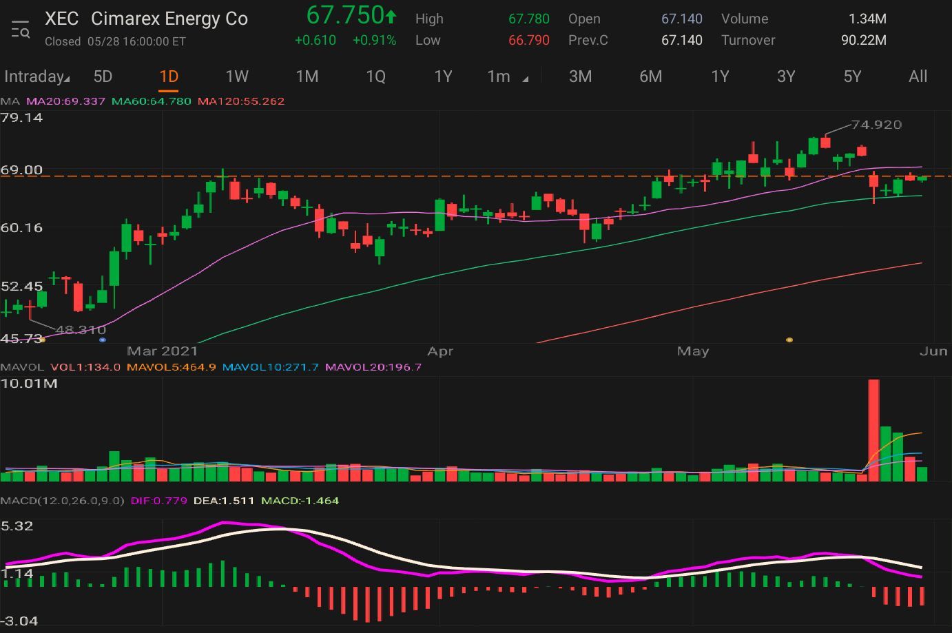952x633 pixels.
Task: Open the stock search list icon
Action: tap(21, 30)
